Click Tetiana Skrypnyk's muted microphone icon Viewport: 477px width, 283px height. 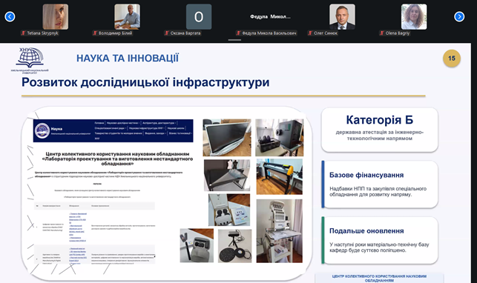click(x=24, y=33)
